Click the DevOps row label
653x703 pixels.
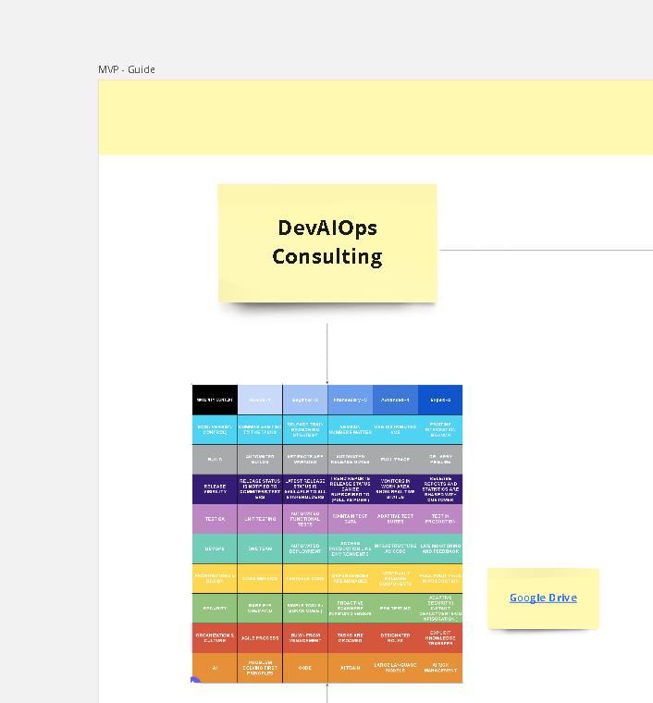(x=215, y=549)
